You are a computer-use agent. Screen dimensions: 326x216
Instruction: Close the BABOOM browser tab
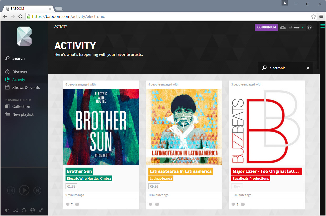click(x=50, y=9)
